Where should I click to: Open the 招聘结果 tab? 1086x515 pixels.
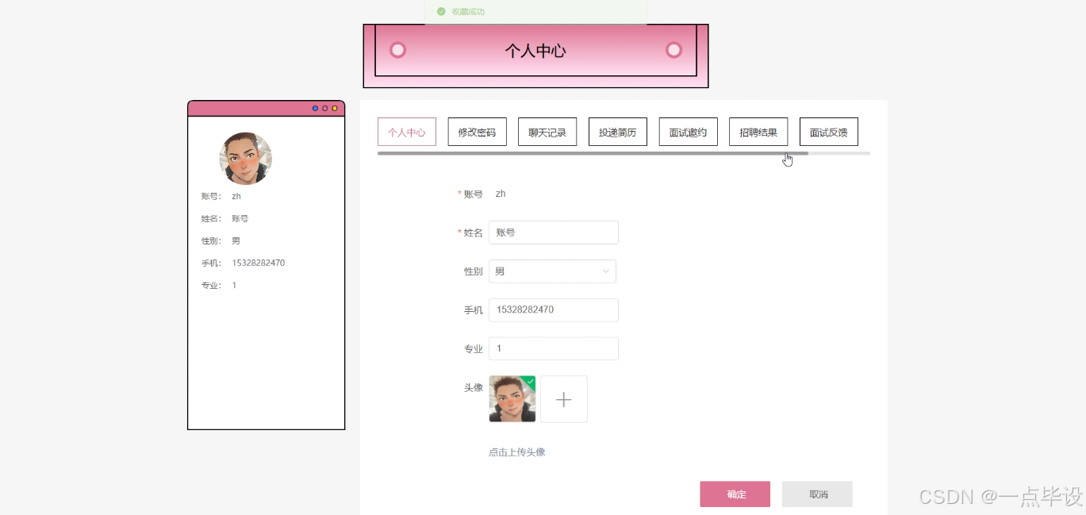click(758, 131)
